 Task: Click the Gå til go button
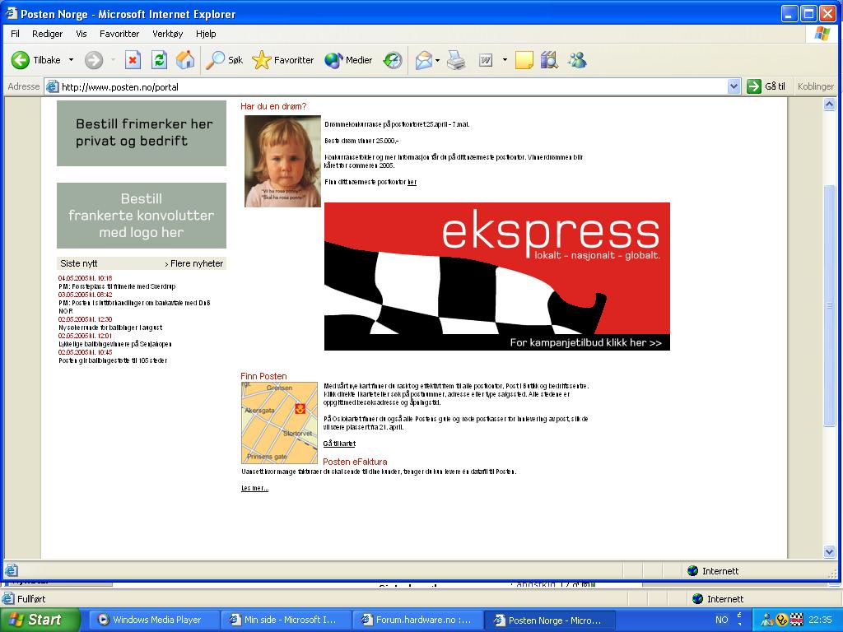coord(766,86)
